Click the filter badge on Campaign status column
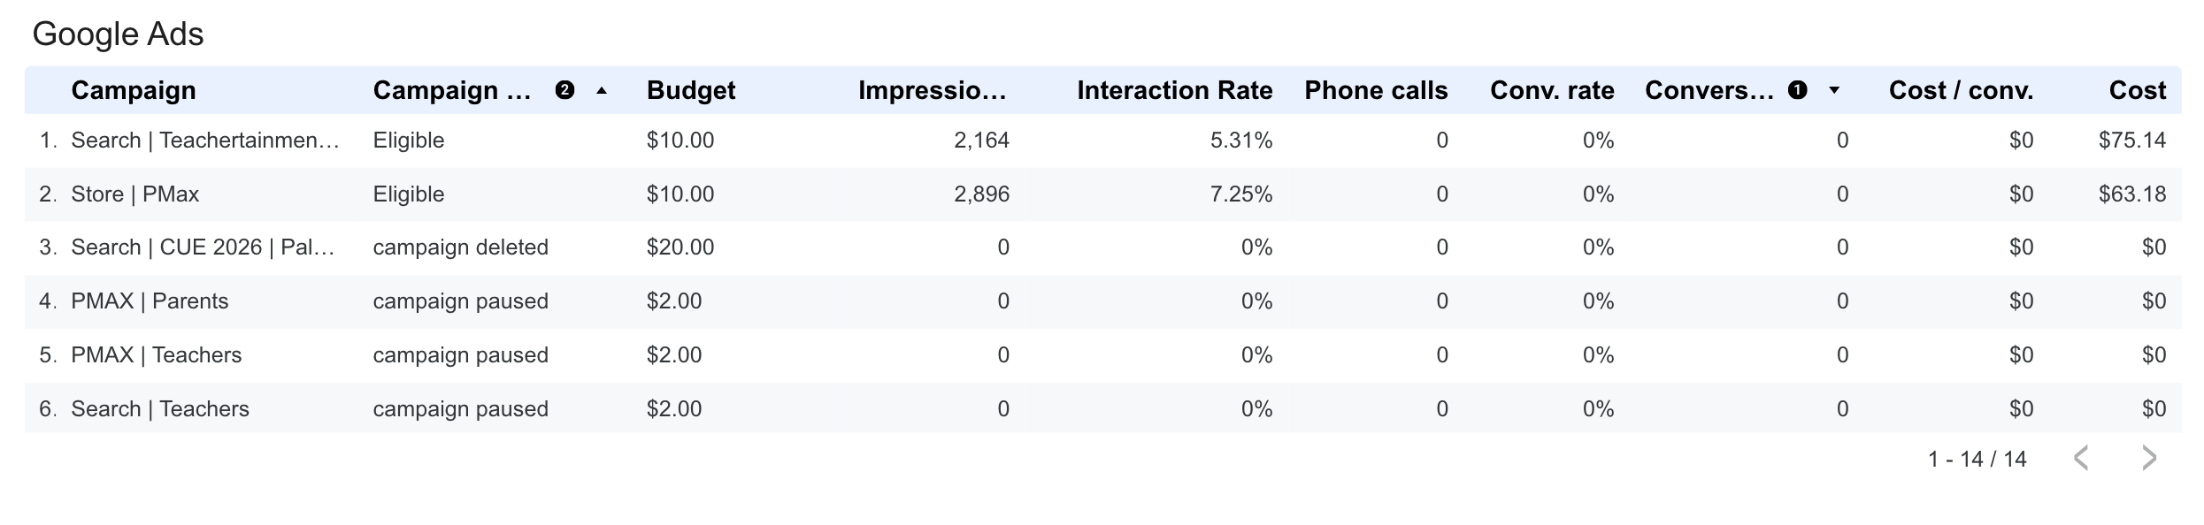2204x525 pixels. (x=565, y=89)
